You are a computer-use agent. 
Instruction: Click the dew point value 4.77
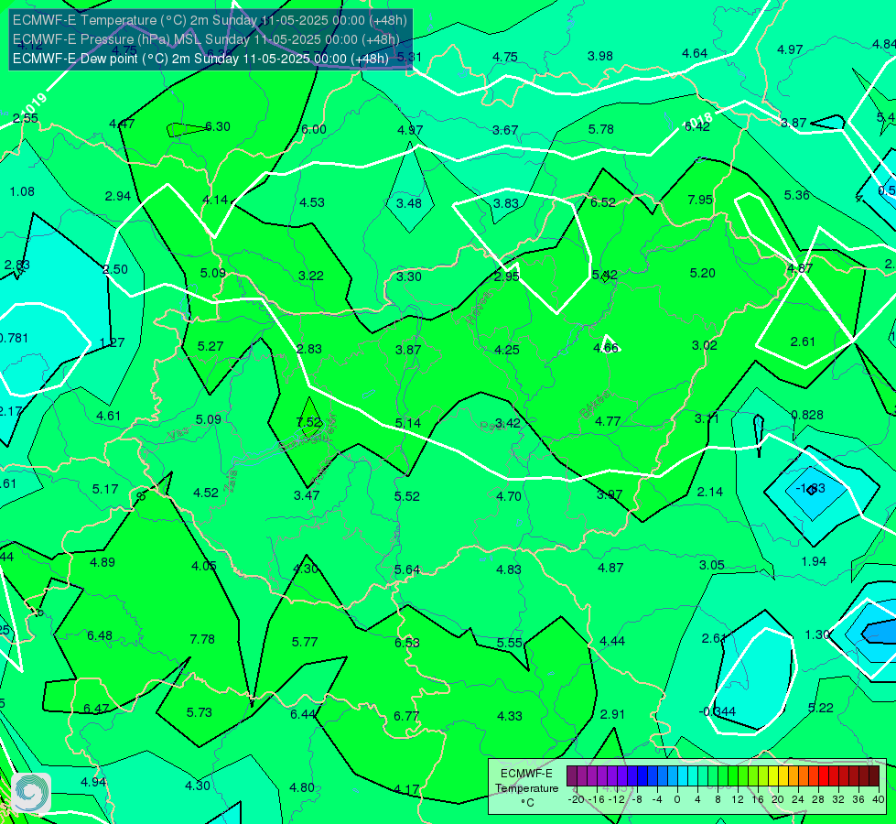pyautogui.click(x=608, y=421)
